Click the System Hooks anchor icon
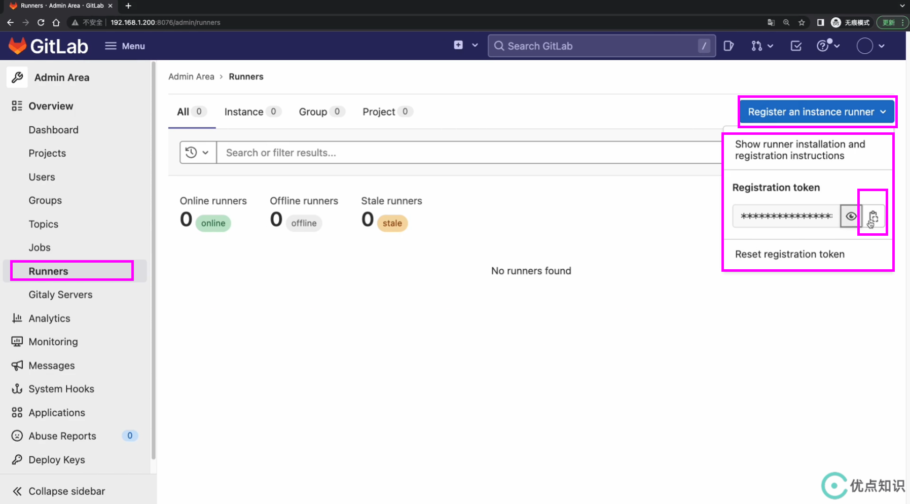The width and height of the screenshot is (910, 504). [17, 389]
